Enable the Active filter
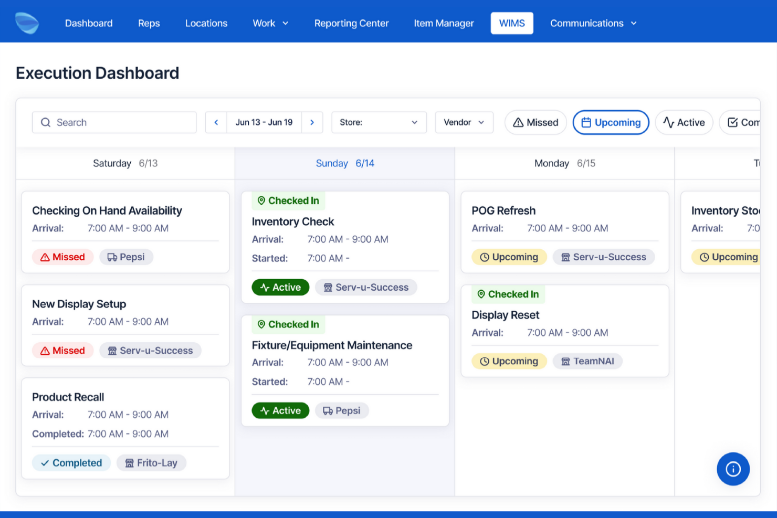 click(684, 122)
